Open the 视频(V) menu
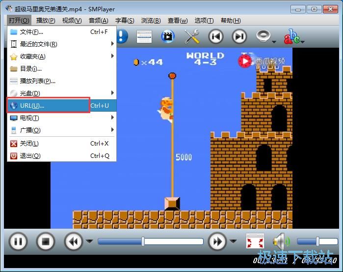The height and width of the screenshot is (272, 343). pos(72,20)
